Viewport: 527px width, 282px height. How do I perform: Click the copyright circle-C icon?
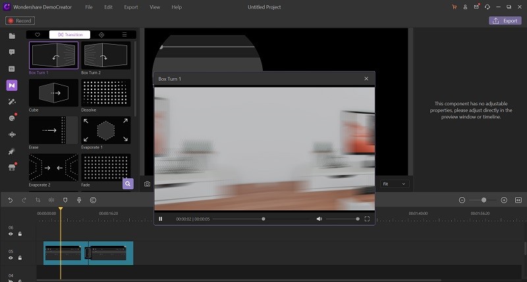tap(93, 200)
